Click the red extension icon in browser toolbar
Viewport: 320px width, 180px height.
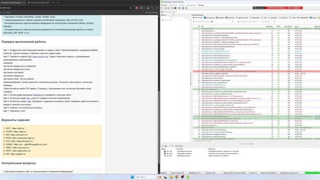[x=136, y=8]
